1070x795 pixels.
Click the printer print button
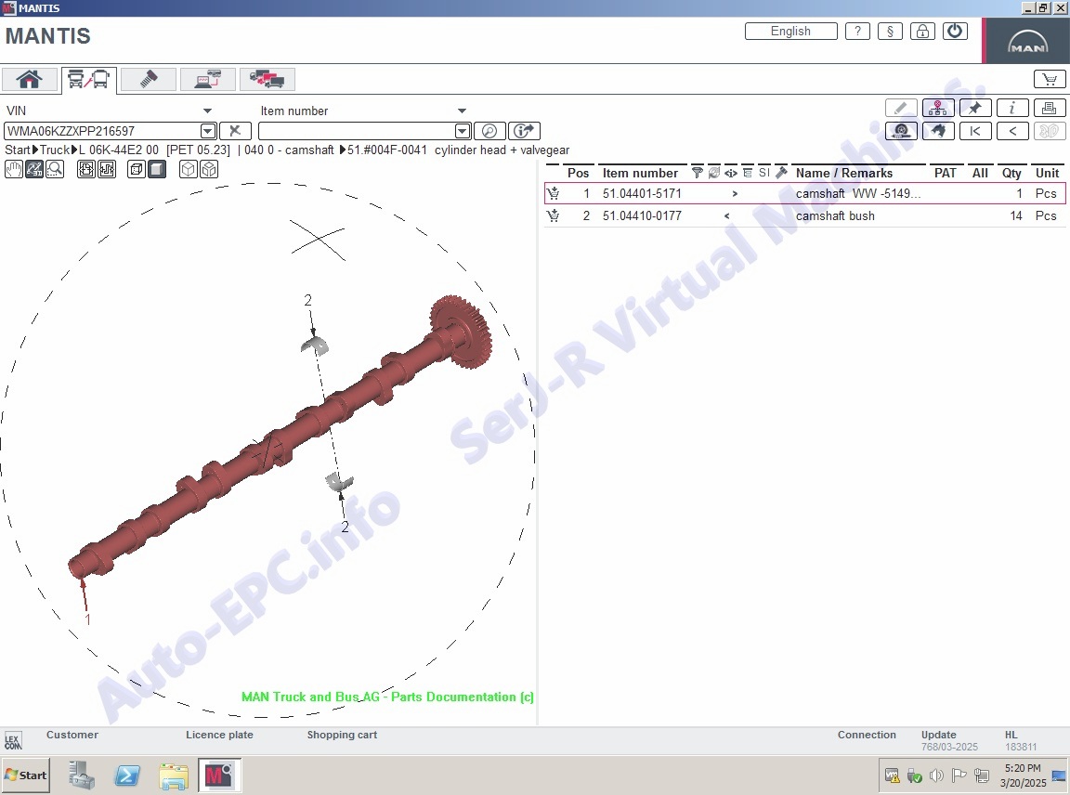click(1050, 108)
